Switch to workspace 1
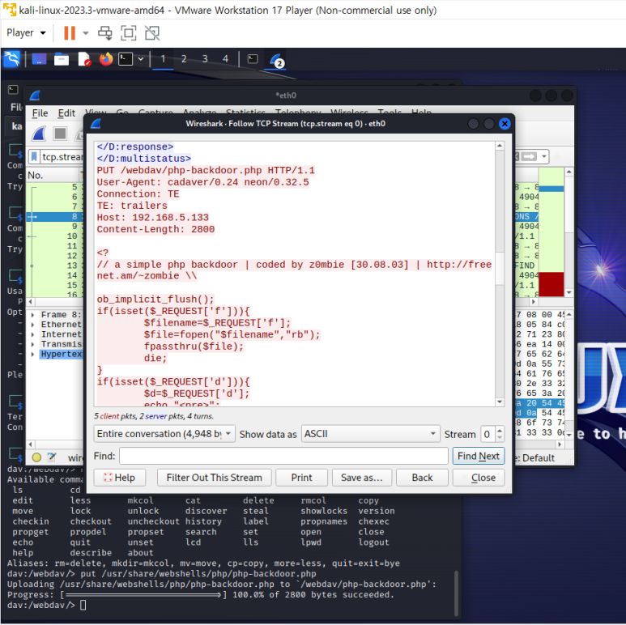The width and height of the screenshot is (626, 625). (163, 59)
